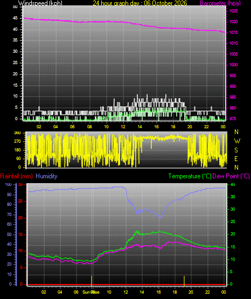Viewport: 251px width, 299px height.
Task: Click barometer scale value 990
Action: tap(233, 86)
